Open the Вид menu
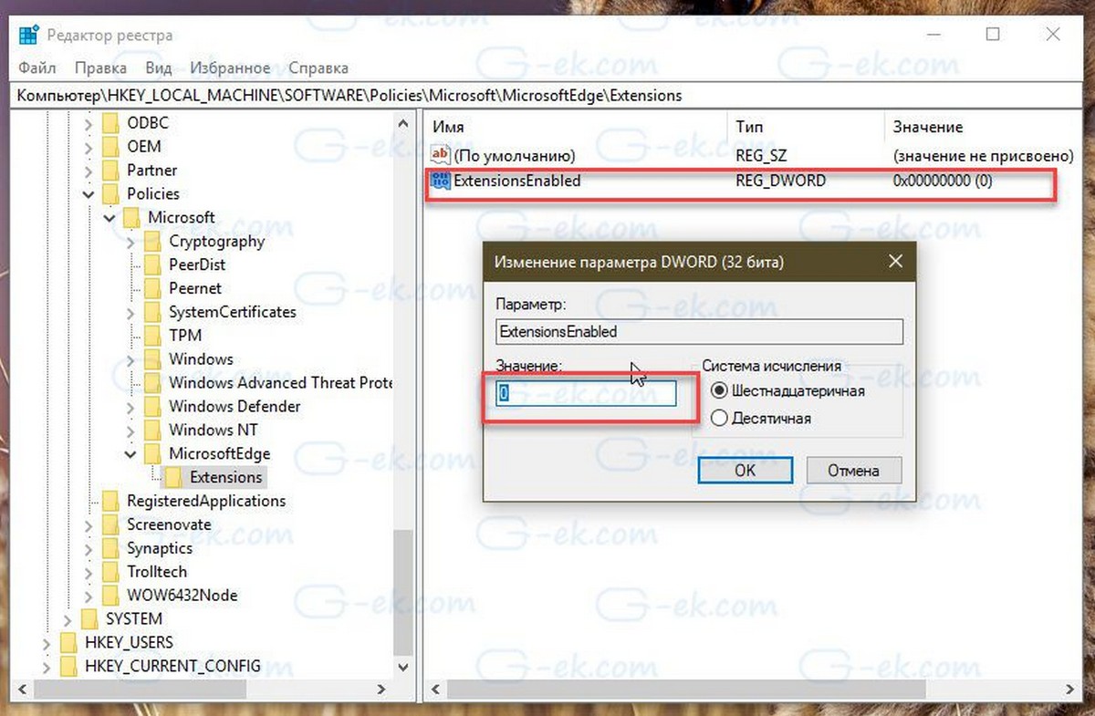 click(159, 67)
